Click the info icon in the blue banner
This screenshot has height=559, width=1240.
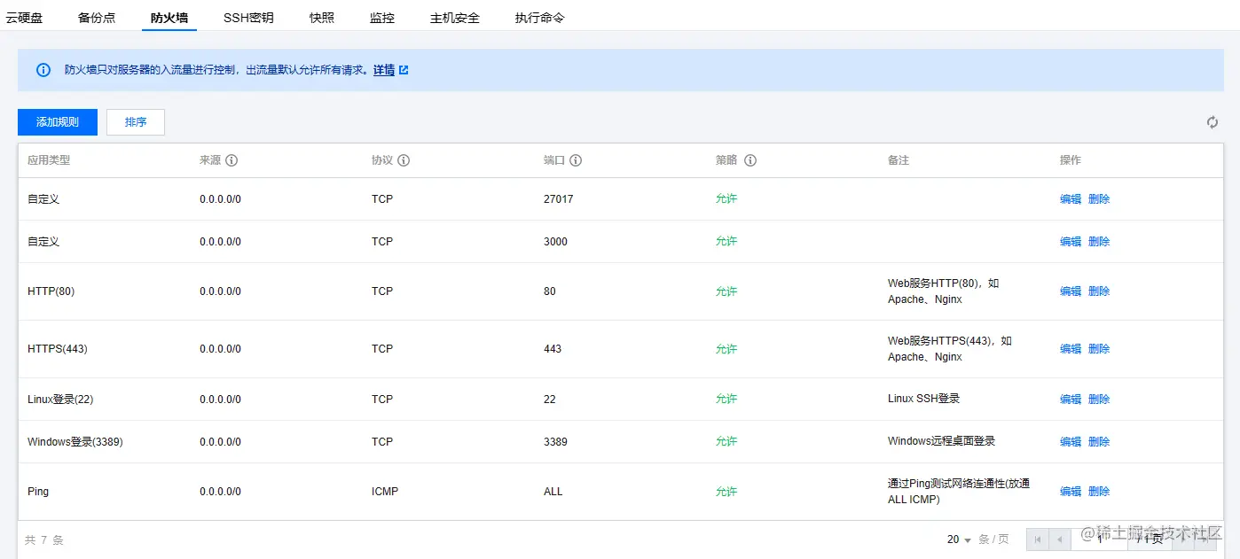point(43,70)
